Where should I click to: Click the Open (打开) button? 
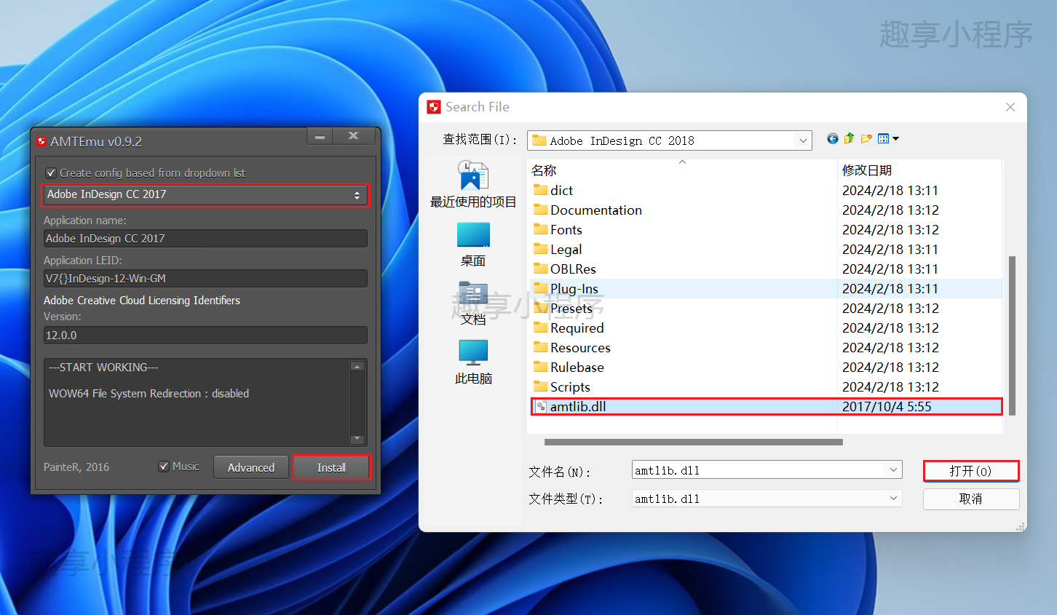pyautogui.click(x=970, y=471)
